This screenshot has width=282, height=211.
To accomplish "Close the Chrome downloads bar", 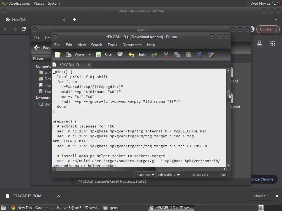I will (277, 196).
